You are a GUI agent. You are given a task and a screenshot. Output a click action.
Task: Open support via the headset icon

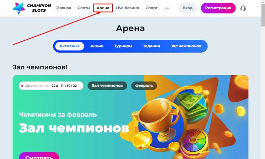(243, 8)
